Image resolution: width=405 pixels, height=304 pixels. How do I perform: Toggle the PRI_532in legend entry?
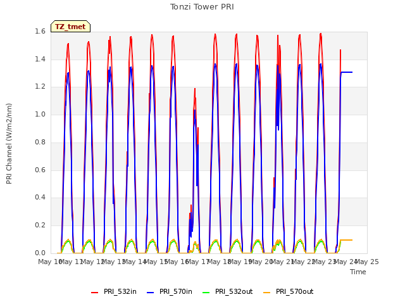[114, 292]
